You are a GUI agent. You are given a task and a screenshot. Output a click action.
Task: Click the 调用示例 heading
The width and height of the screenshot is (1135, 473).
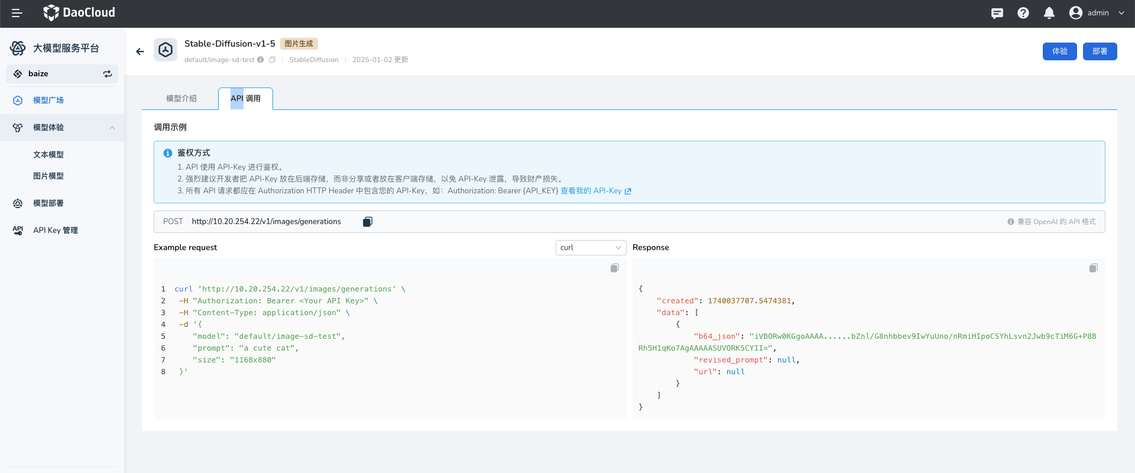tap(170, 128)
